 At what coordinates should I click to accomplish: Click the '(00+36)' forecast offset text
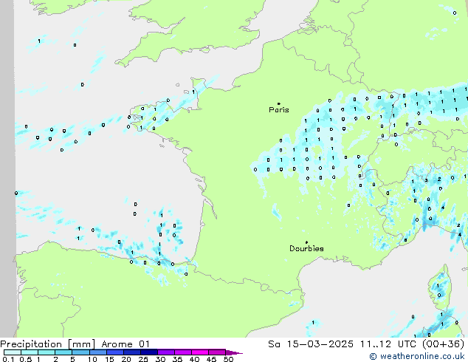[443, 344]
